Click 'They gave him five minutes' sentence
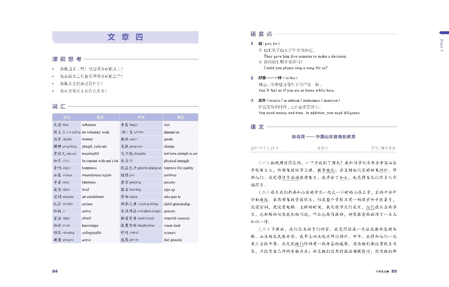The width and height of the screenshot is (449, 287). 305,56
